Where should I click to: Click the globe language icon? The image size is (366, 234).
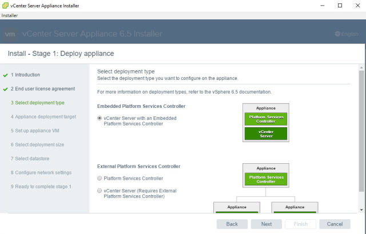click(x=337, y=34)
